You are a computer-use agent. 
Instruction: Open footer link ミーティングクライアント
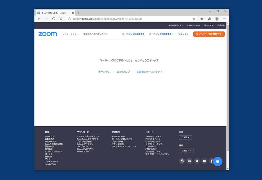[x=88, y=136]
